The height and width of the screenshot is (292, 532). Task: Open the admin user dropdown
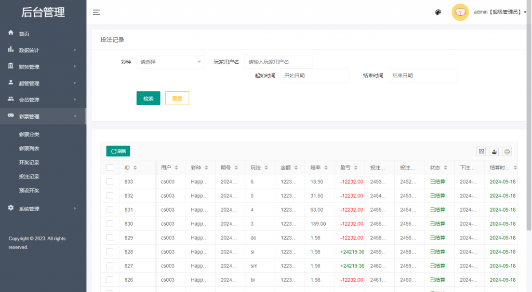tap(500, 12)
